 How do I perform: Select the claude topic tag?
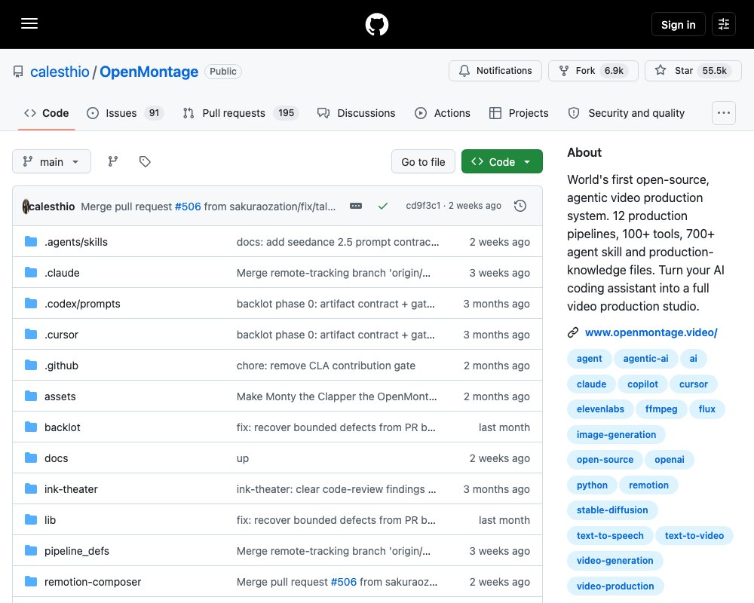click(x=591, y=384)
